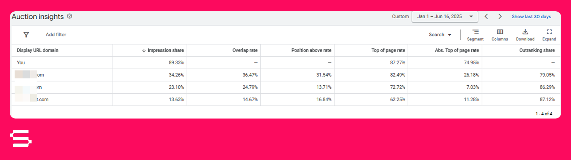Open the Search campaign type dropdown
The image size is (571, 160).
440,35
